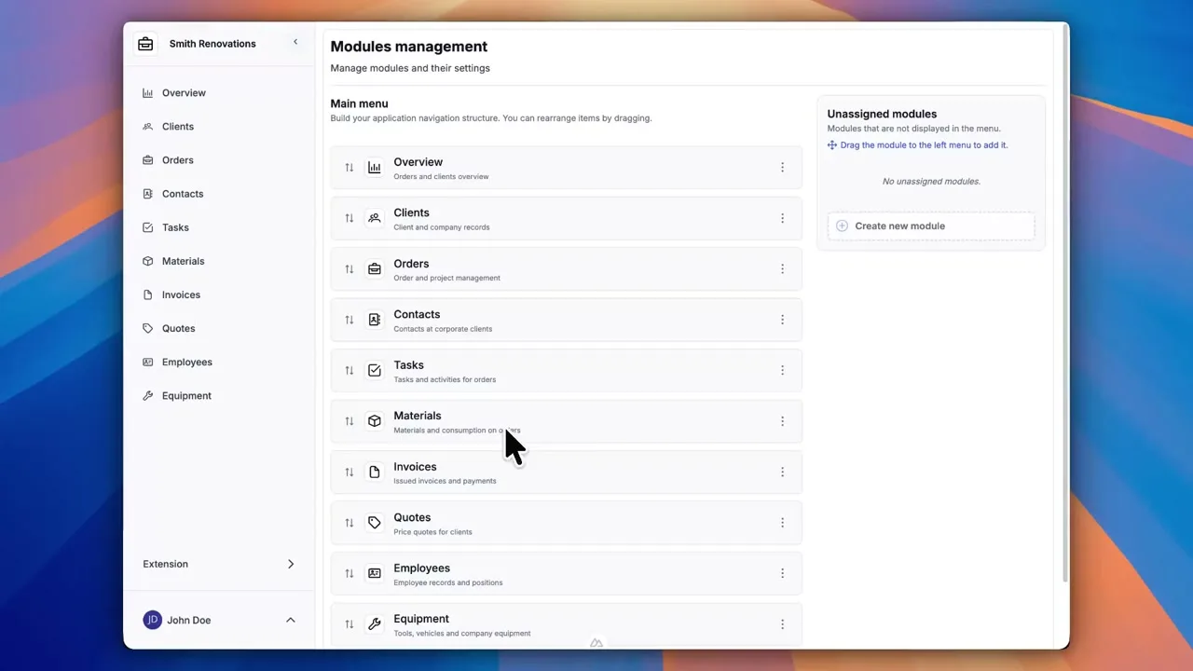Screen dimensions: 1193x671
Task: Click the Materials cube icon in the module list
Action: pyautogui.click(x=374, y=420)
